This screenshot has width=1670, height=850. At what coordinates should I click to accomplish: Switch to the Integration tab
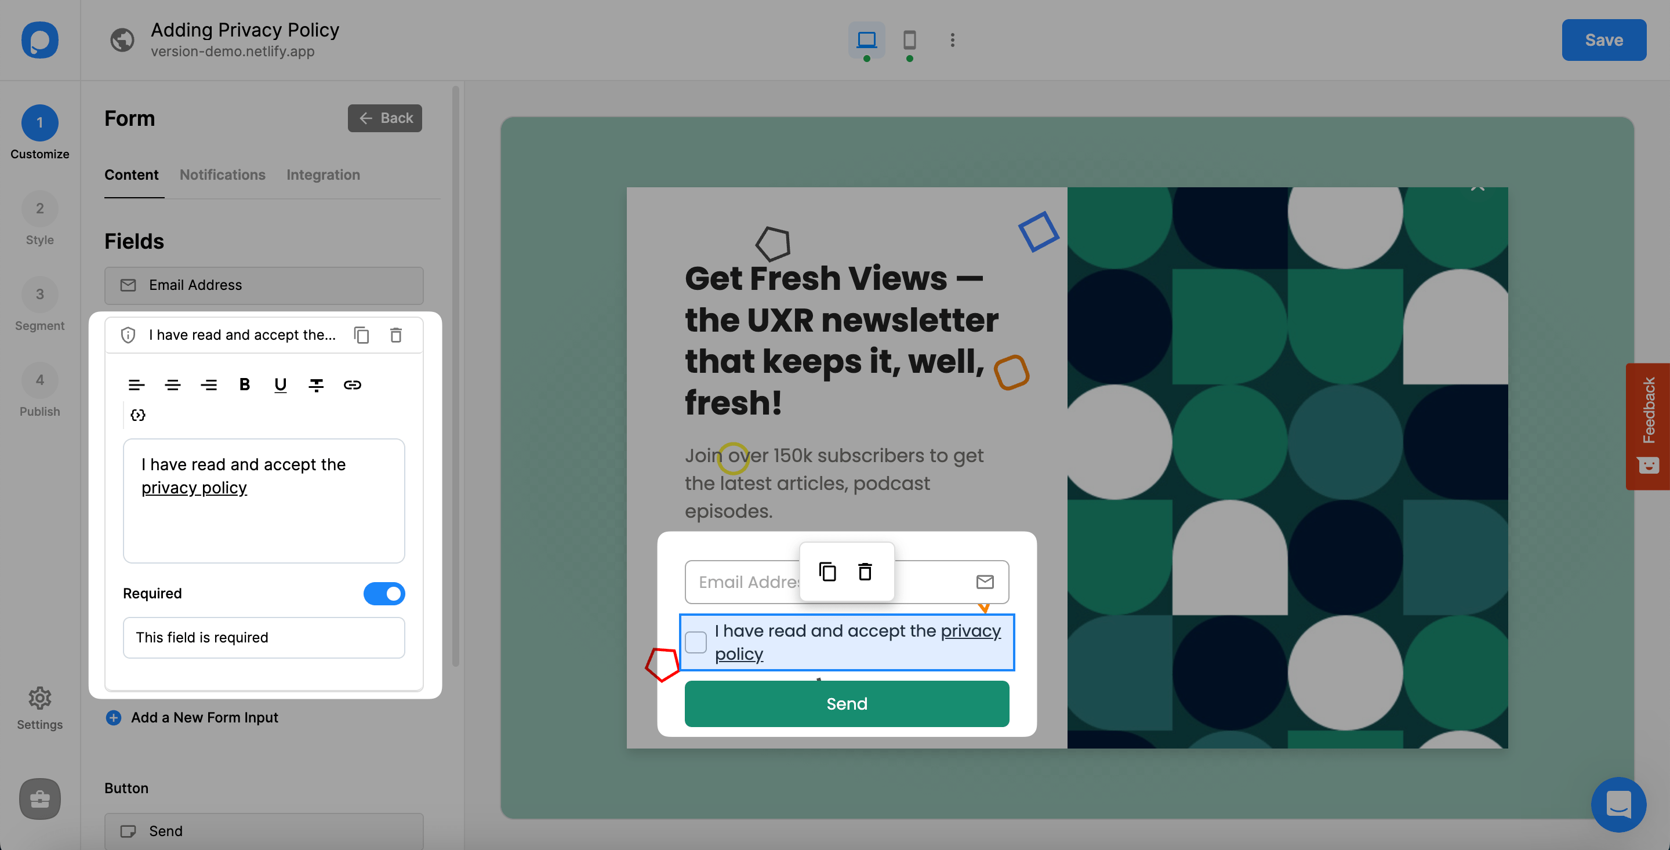tap(323, 175)
